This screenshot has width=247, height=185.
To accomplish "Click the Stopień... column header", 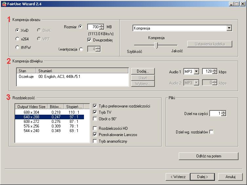I will 74,107.
